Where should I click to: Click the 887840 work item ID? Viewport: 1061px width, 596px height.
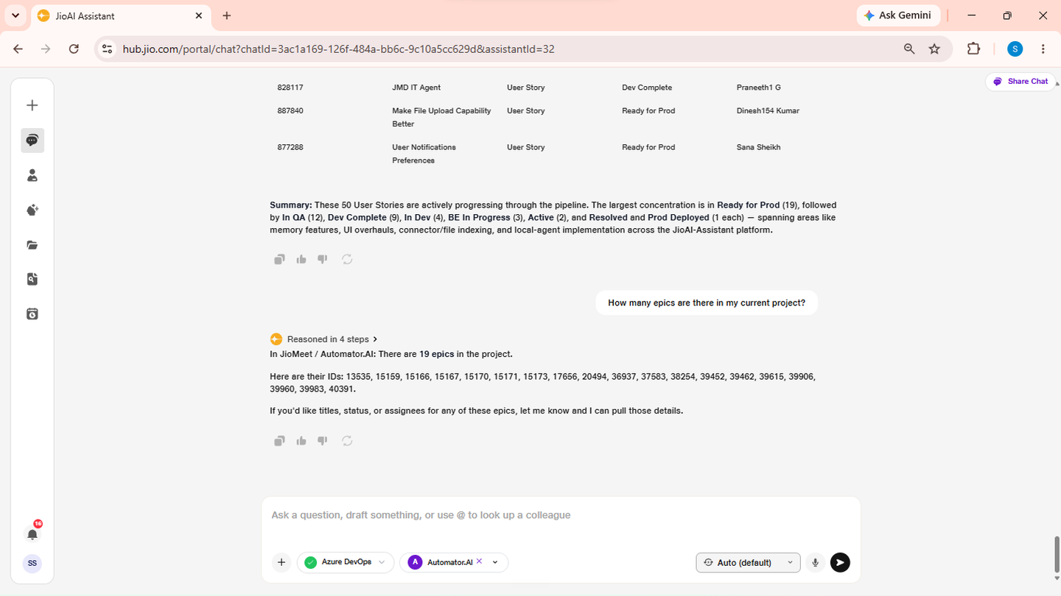click(290, 111)
